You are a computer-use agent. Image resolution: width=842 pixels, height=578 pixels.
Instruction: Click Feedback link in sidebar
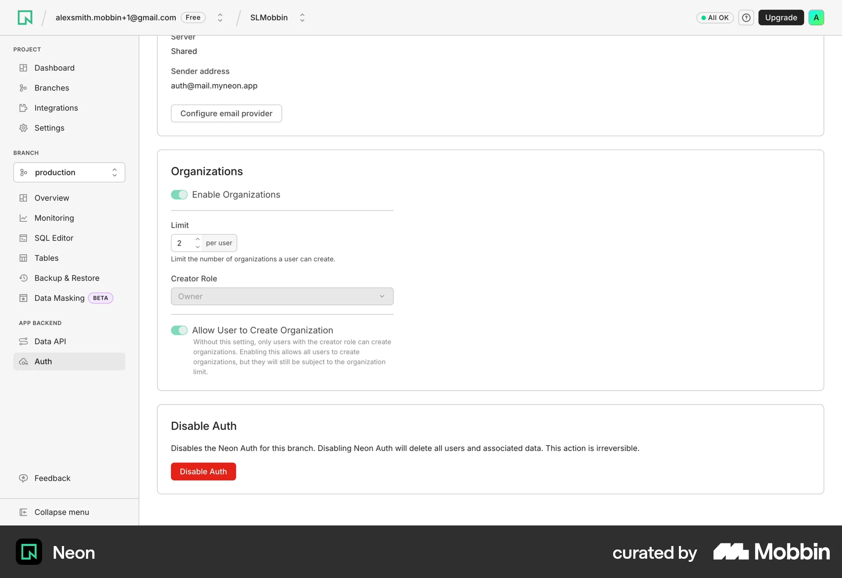[53, 478]
